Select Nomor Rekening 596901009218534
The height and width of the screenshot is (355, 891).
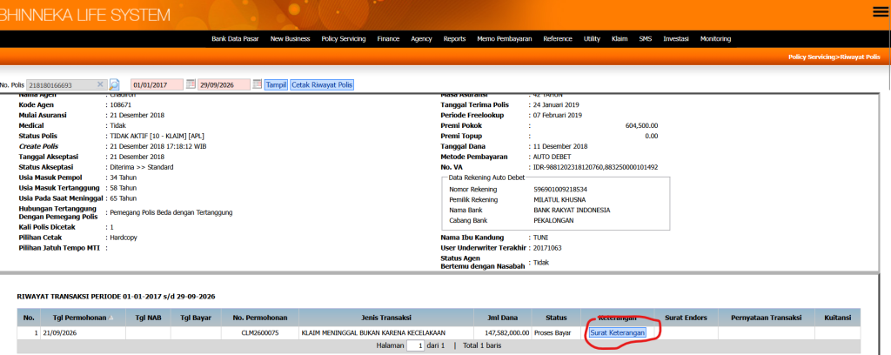click(x=561, y=189)
